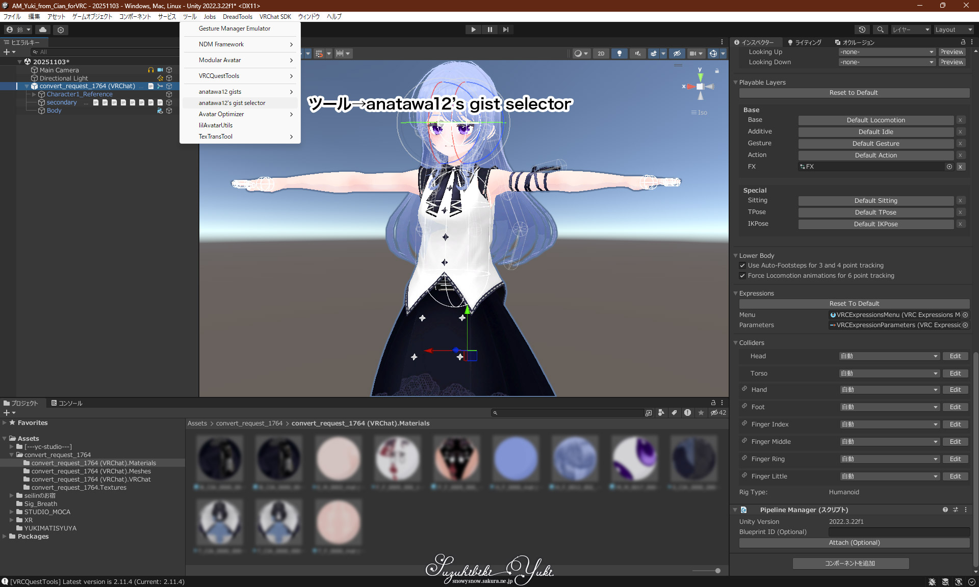Image resolution: width=979 pixels, height=587 pixels.
Task: Click Reset to Default under Playable Layers
Action: click(854, 93)
